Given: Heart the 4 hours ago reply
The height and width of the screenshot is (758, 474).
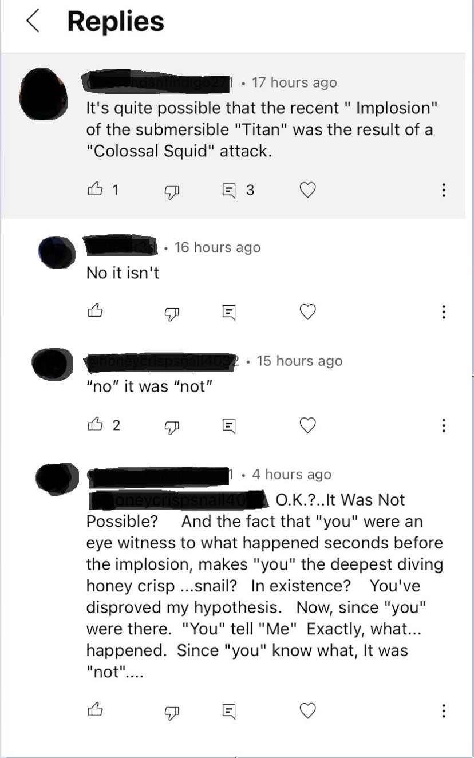Looking at the screenshot, I should (x=308, y=710).
